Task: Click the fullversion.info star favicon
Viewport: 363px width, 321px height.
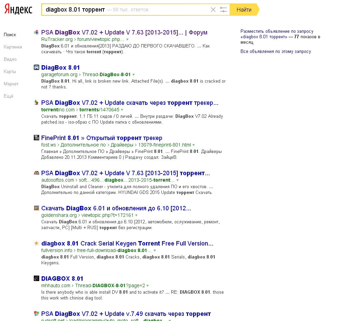Action: click(37, 243)
